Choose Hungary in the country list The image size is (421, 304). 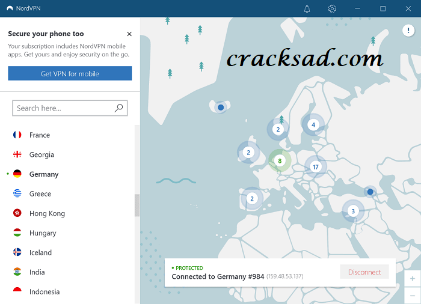(x=43, y=233)
